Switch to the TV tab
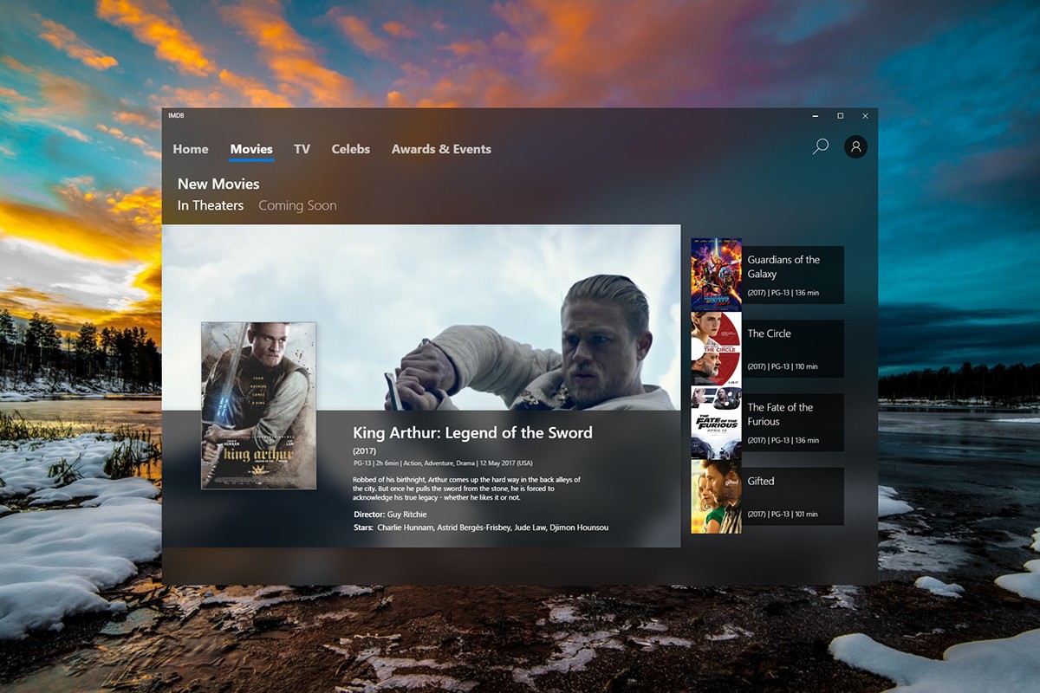The height and width of the screenshot is (693, 1040). (x=302, y=149)
